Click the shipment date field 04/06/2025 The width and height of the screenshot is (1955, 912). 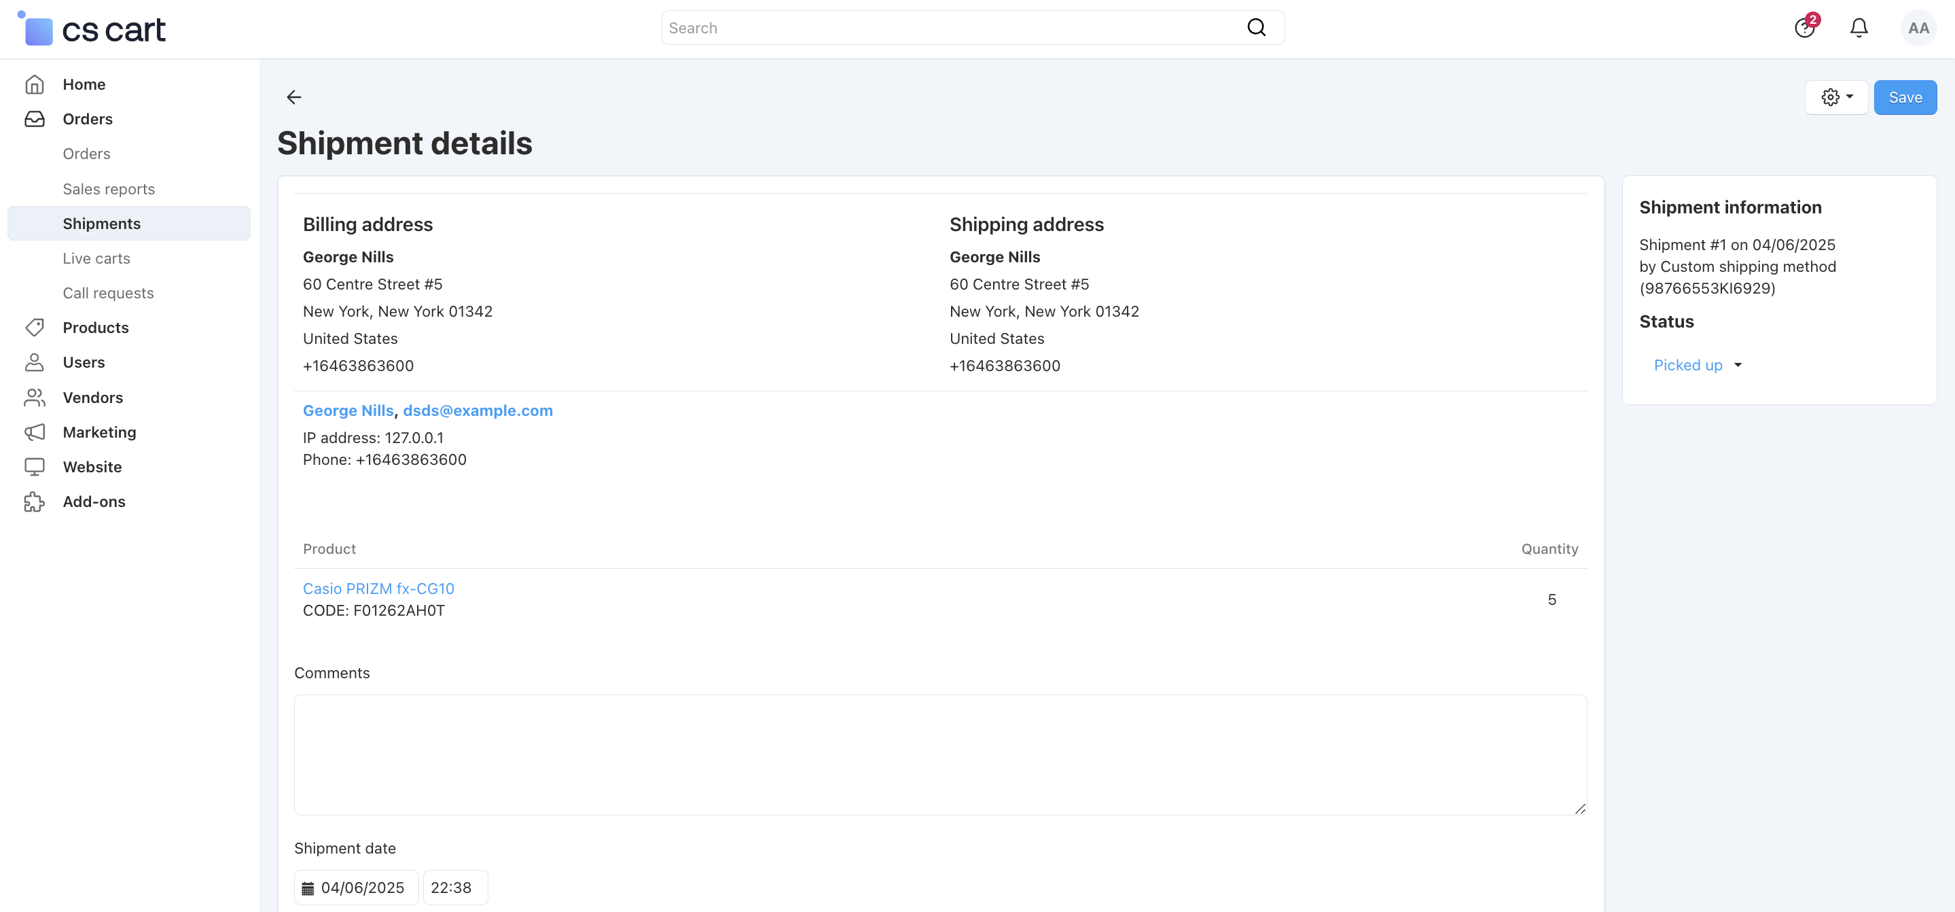point(356,888)
